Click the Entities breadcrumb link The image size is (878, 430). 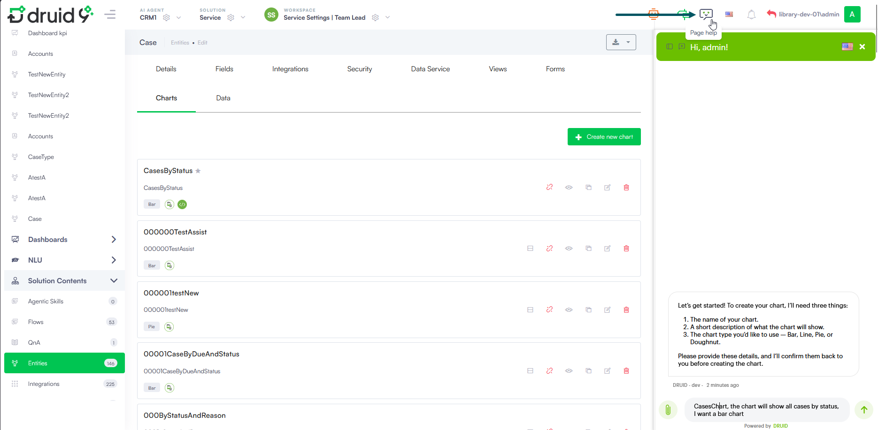pyautogui.click(x=180, y=43)
